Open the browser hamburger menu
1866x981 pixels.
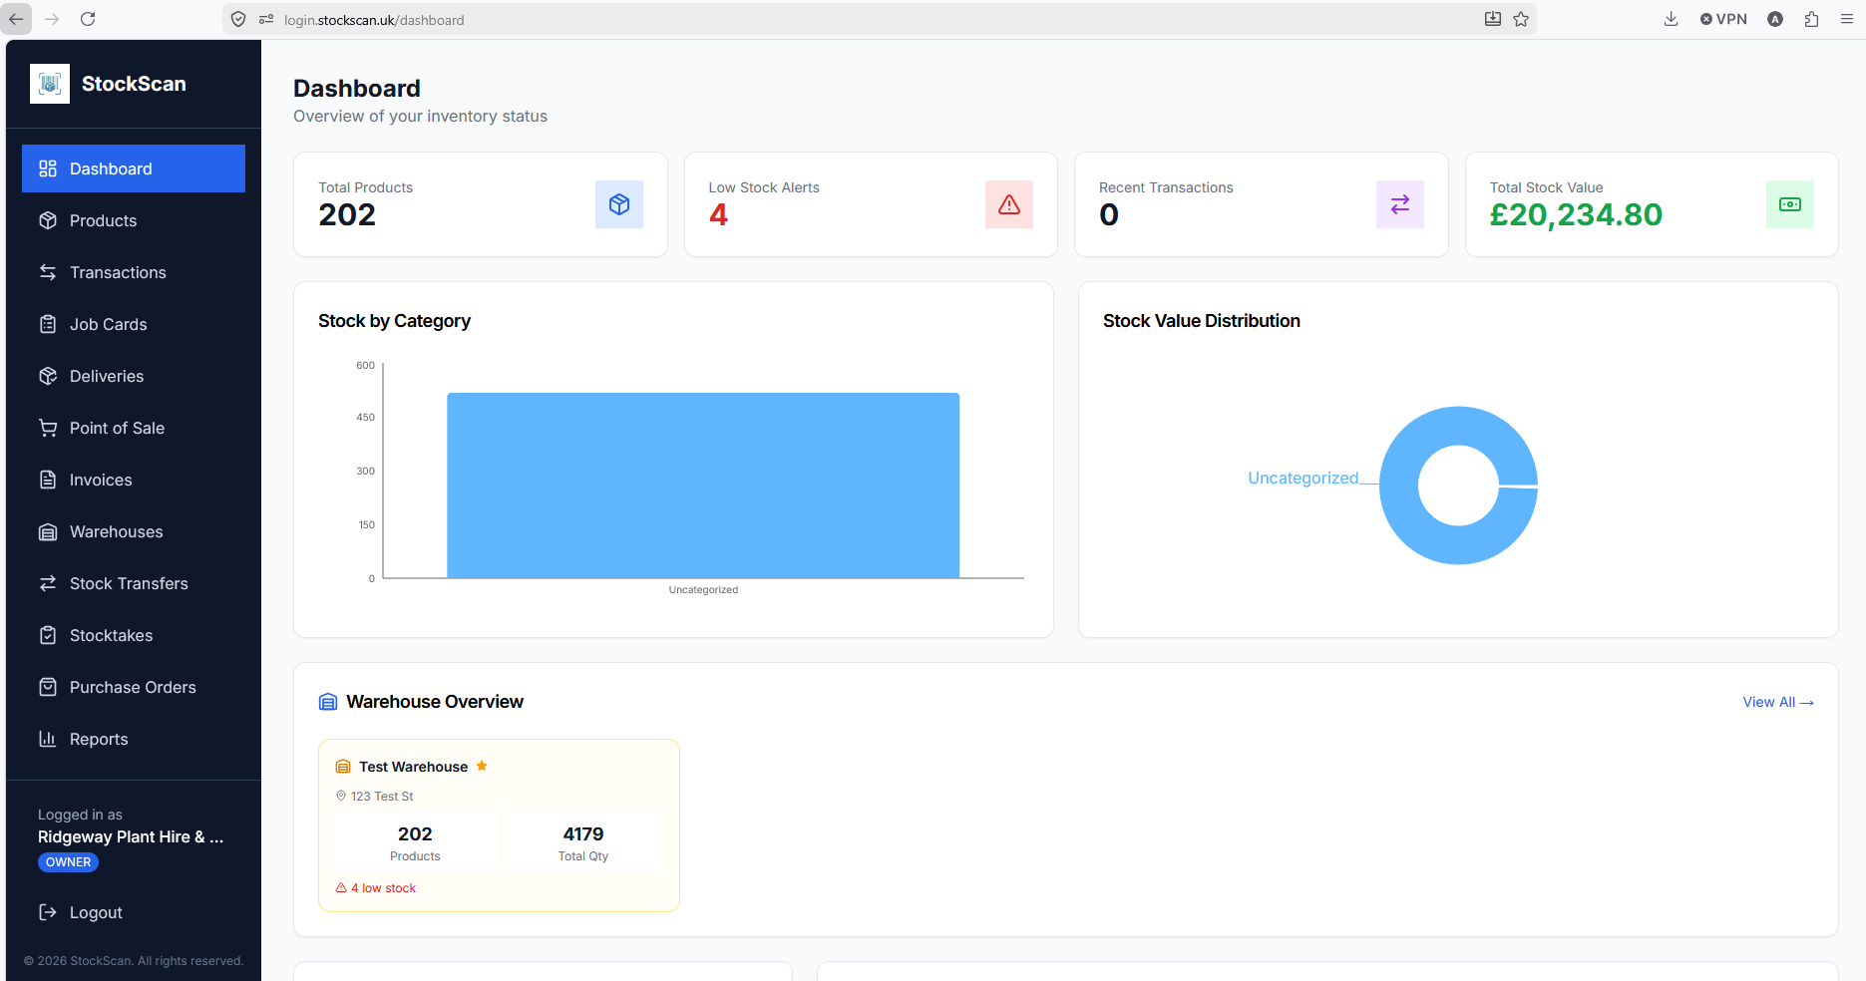(x=1847, y=19)
